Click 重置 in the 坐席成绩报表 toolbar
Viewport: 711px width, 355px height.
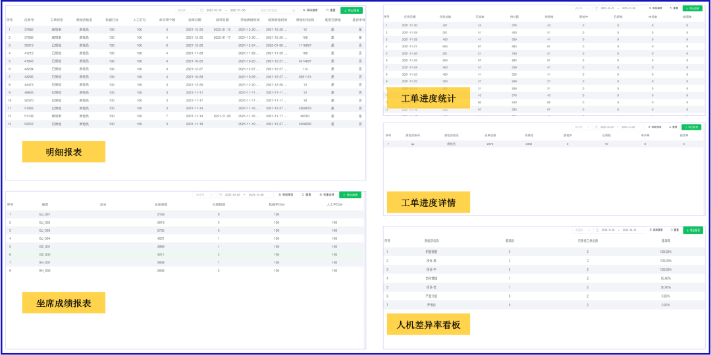[x=306, y=194]
